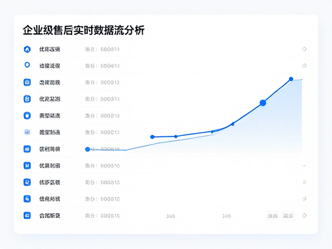Toggle the small circle ending the ninth row
This screenshot has width=332, height=249.
305,182
